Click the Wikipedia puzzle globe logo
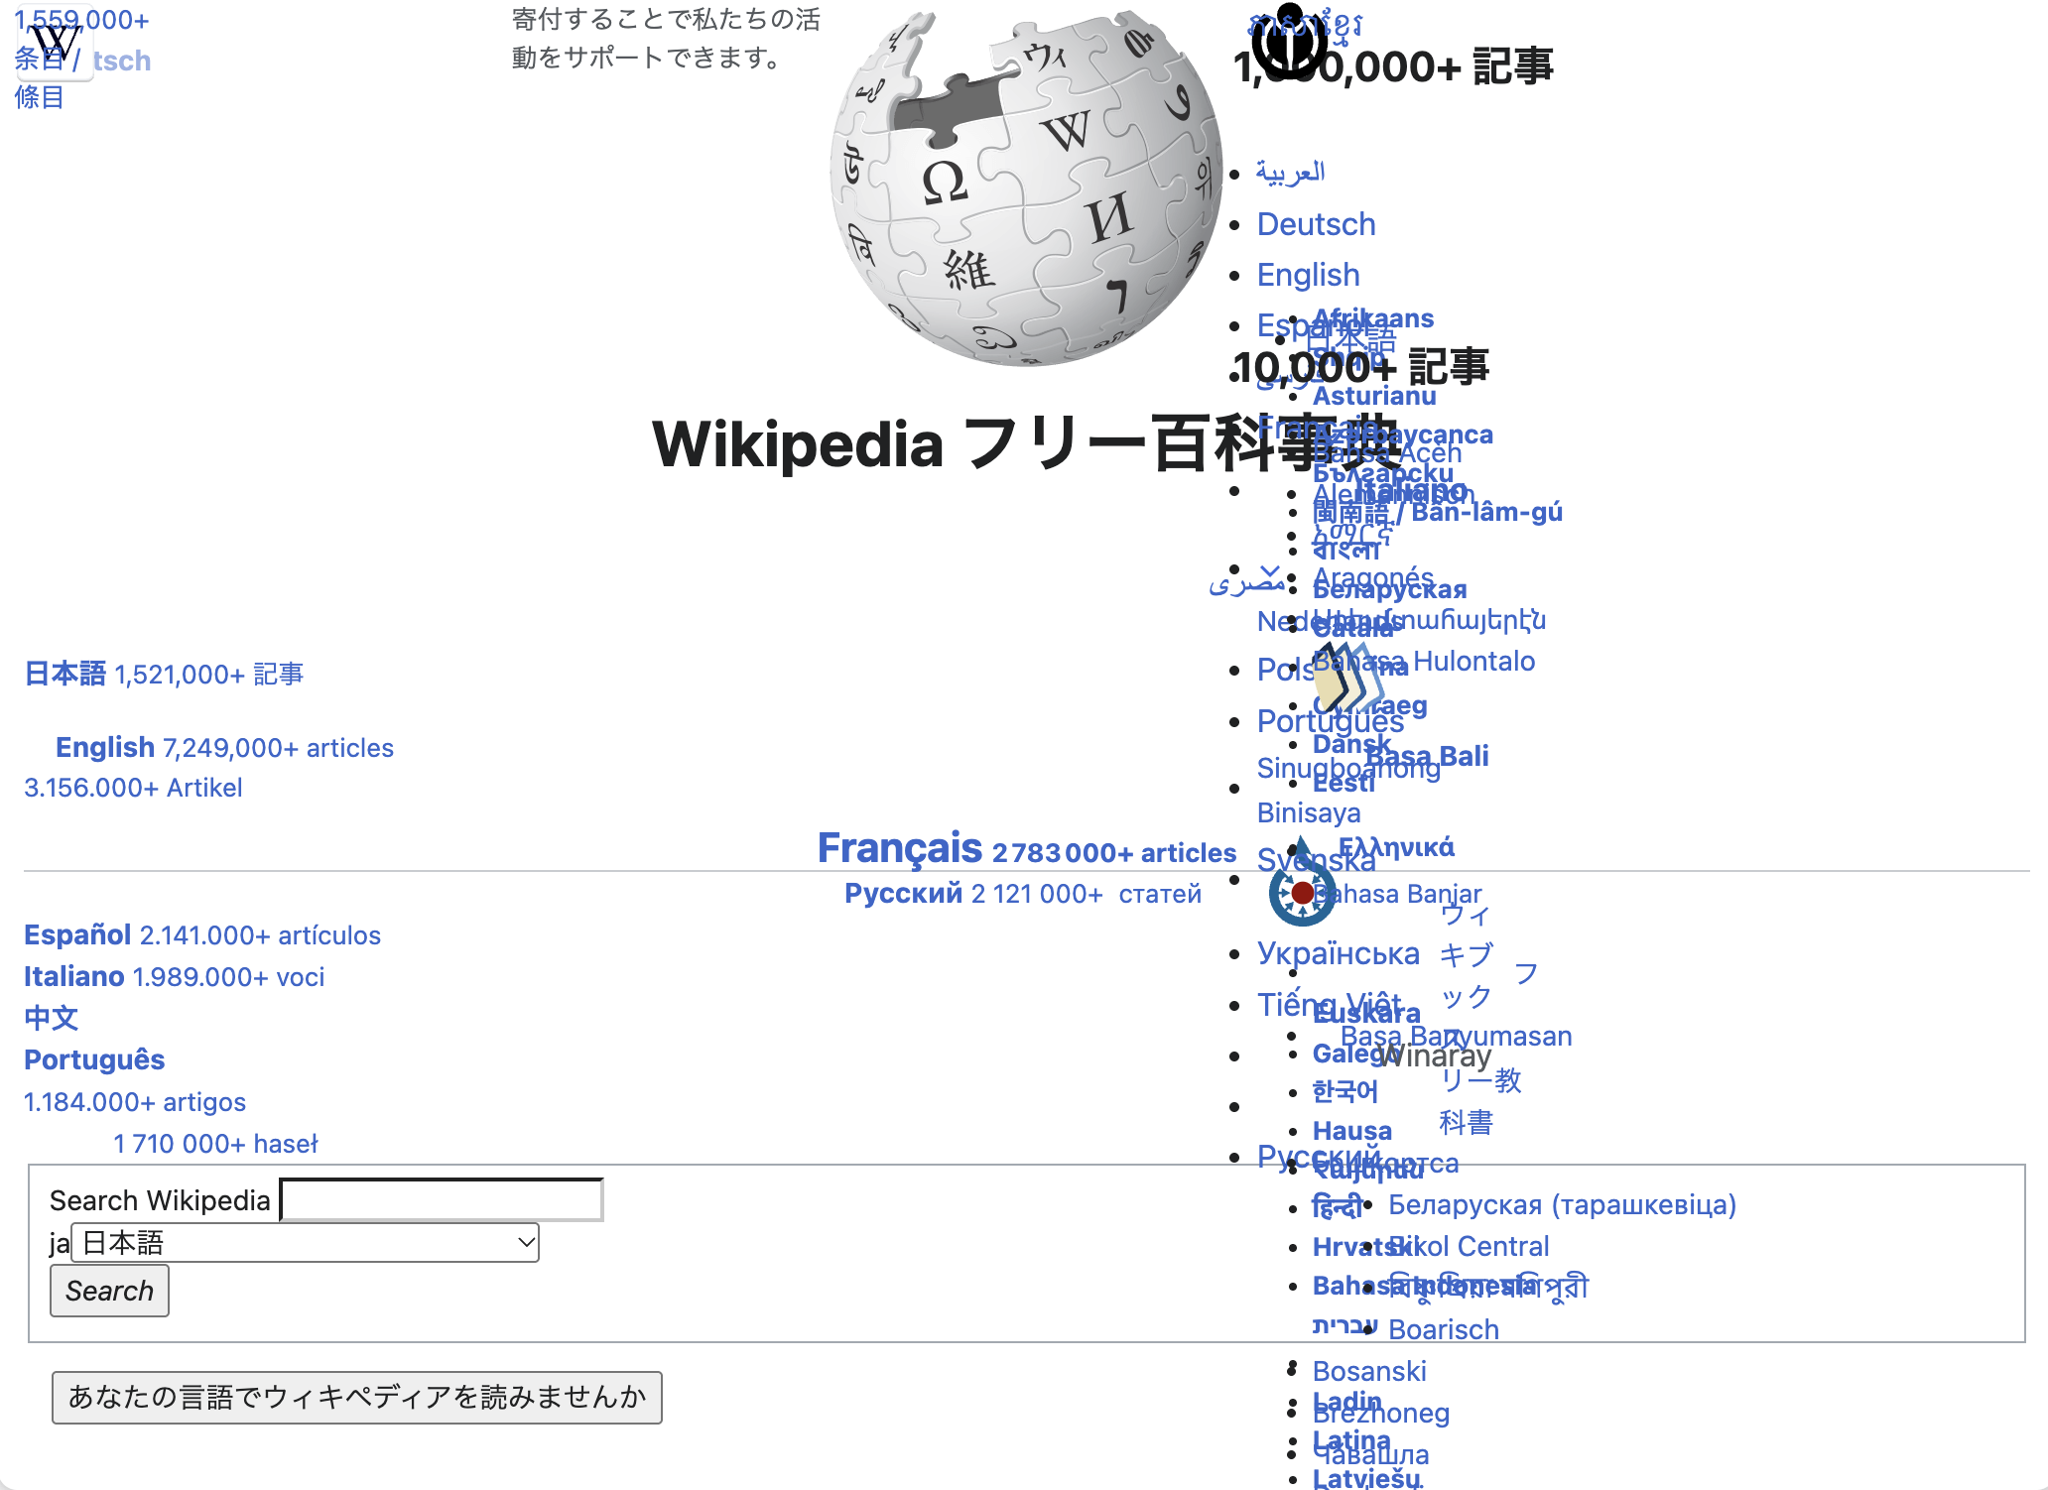The width and height of the screenshot is (2048, 1490). click(1026, 186)
